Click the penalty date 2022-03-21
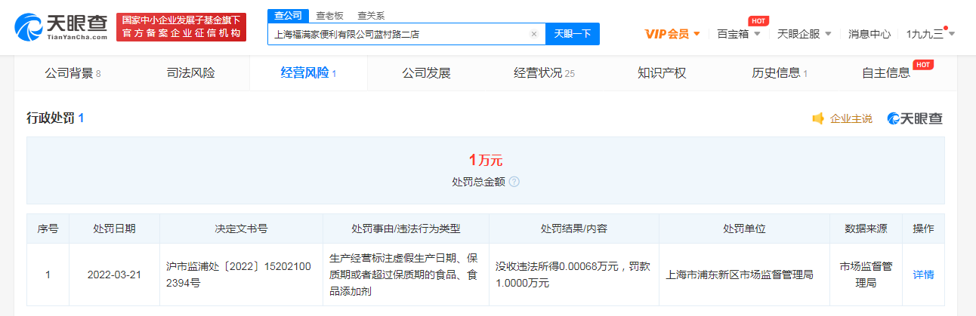976x316 pixels. pyautogui.click(x=114, y=275)
